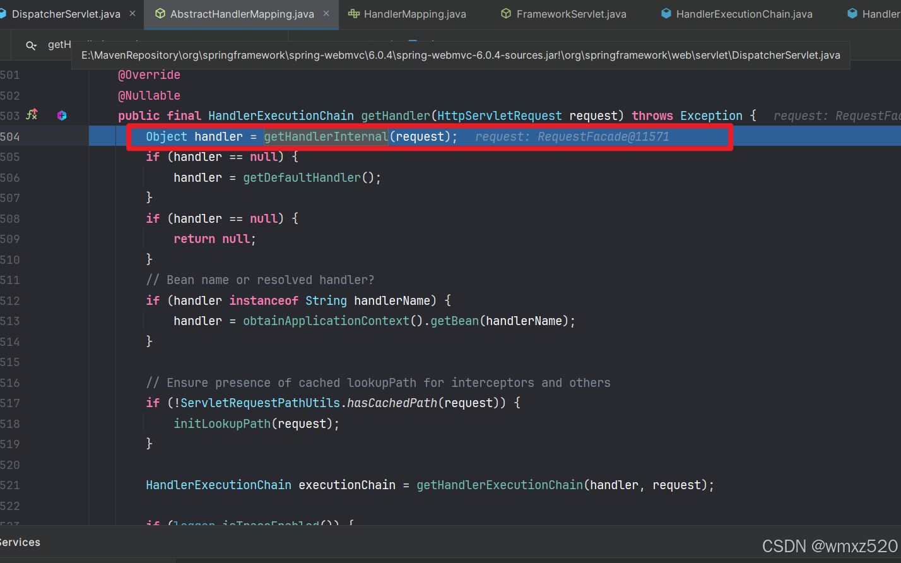Viewport: 901px width, 563px height.
Task: Click the AbstractHandlerMapping.java class file icon
Action: tap(160, 13)
